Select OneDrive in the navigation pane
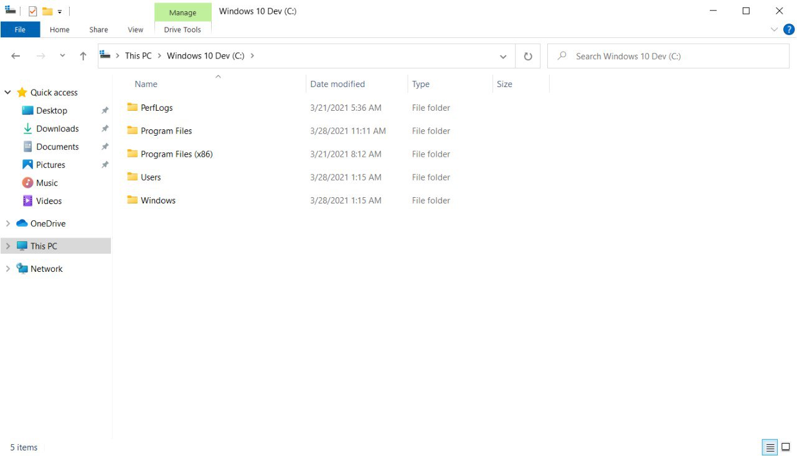Screen dimensions: 797x456 coord(48,223)
